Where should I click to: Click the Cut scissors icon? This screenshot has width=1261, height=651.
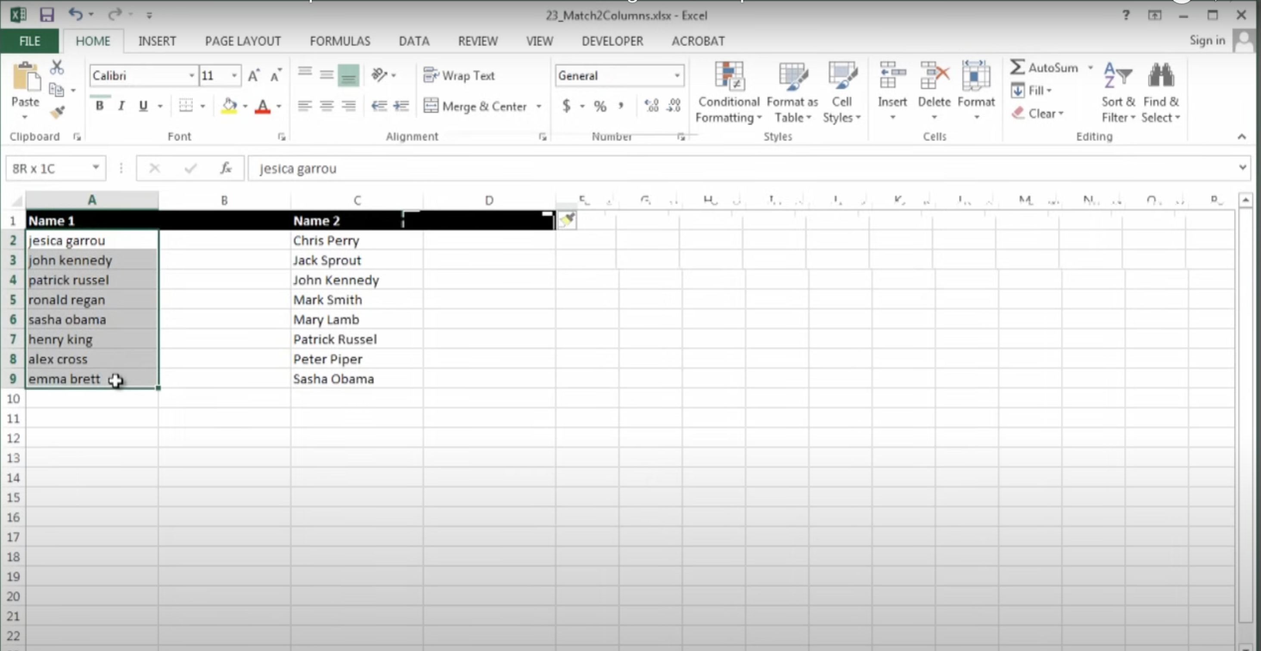(x=57, y=67)
